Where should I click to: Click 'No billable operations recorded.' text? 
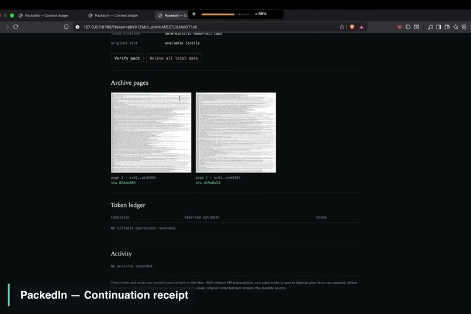pos(143,228)
